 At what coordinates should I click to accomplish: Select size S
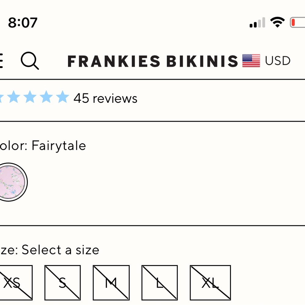(x=63, y=282)
